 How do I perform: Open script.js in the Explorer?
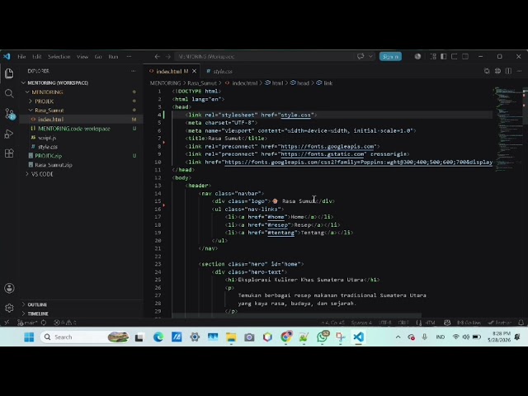pos(82,138)
